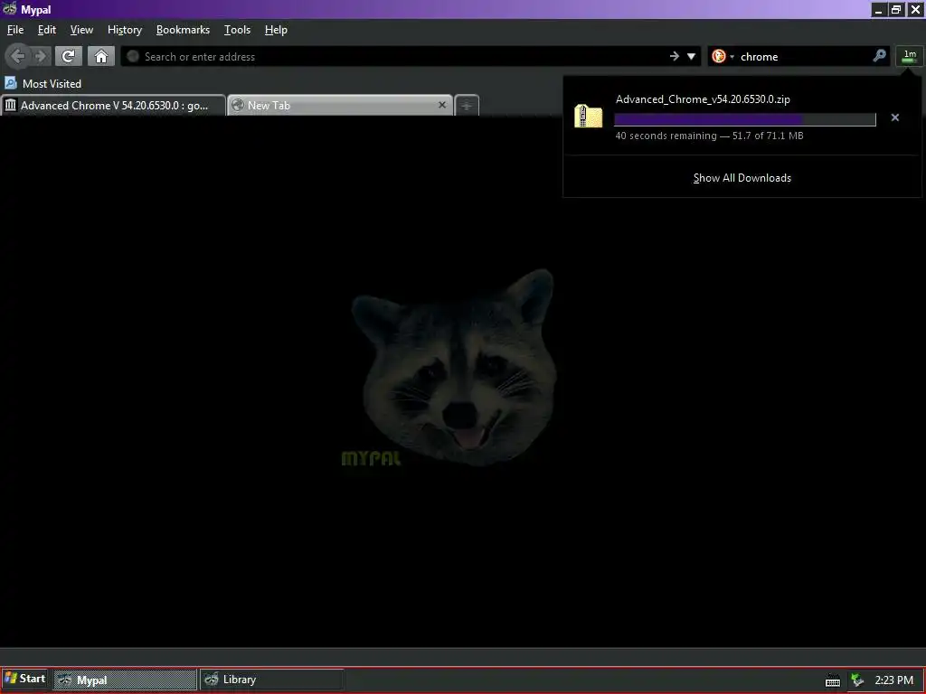Go forward with the Forward arrow button
The width and height of the screenshot is (926, 694).
41,56
